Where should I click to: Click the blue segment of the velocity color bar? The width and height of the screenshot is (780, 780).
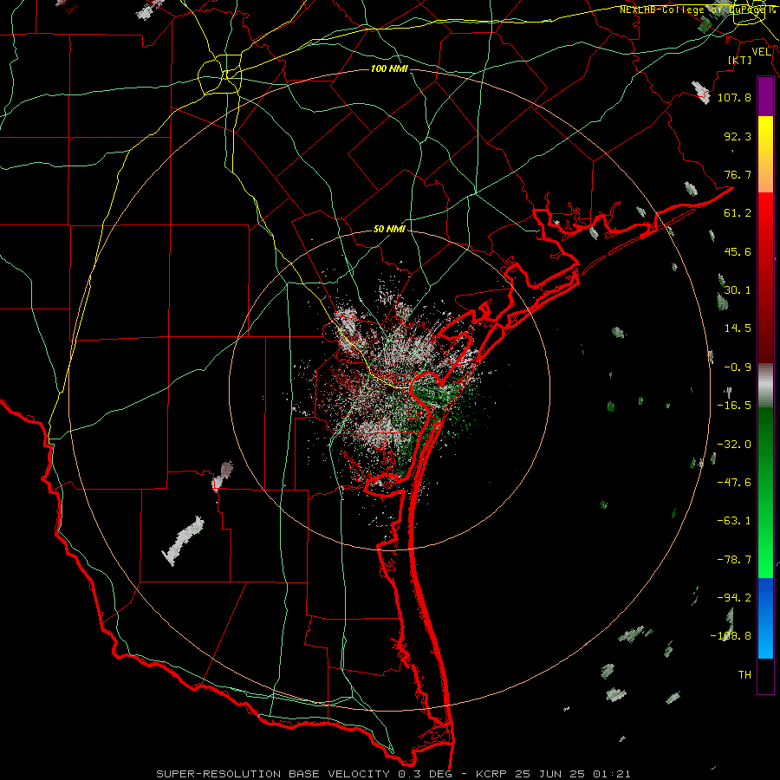pos(765,618)
